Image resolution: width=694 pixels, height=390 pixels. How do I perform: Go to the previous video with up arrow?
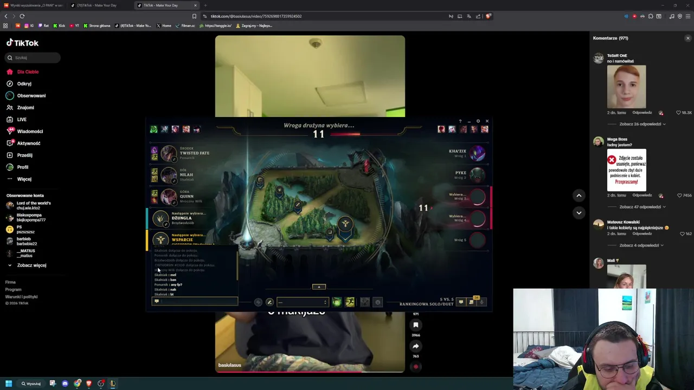pyautogui.click(x=579, y=196)
